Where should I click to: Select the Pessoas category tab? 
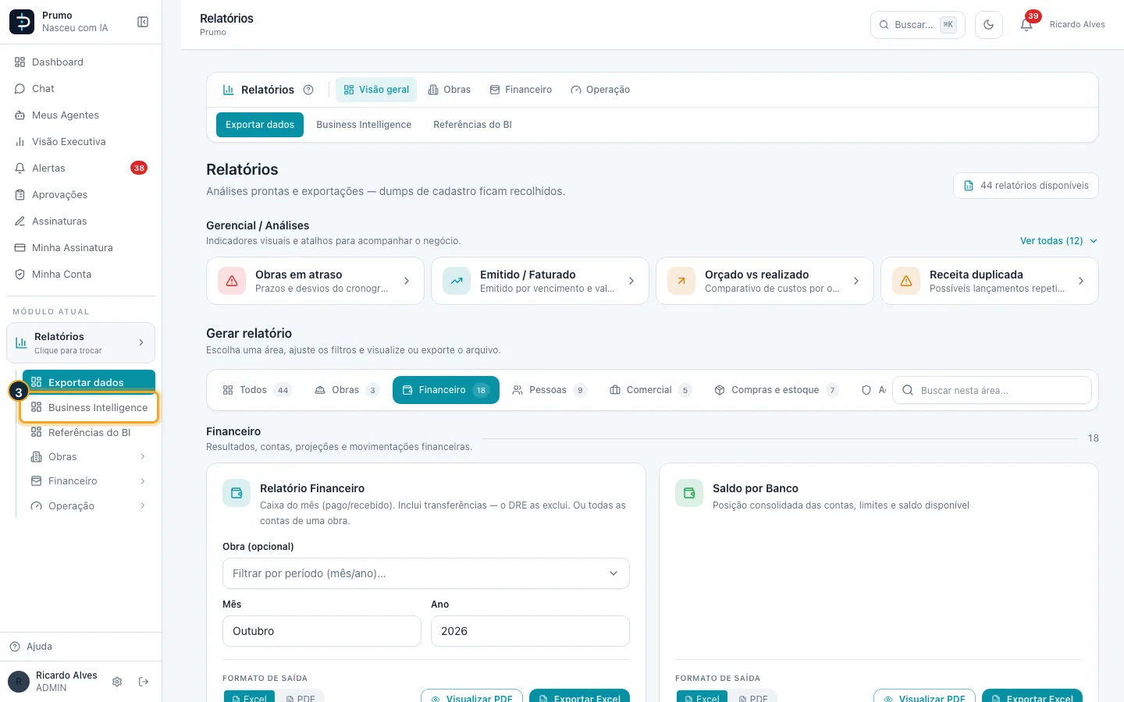point(549,390)
